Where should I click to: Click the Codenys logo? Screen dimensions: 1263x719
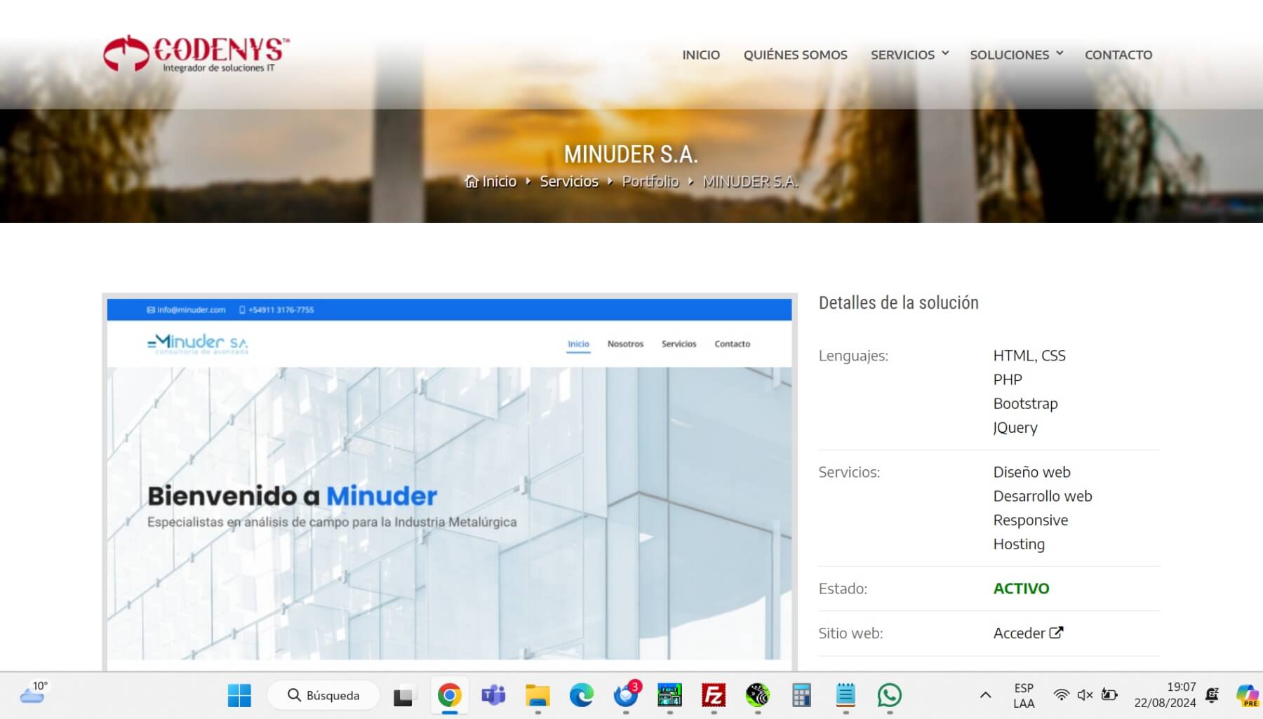point(196,53)
